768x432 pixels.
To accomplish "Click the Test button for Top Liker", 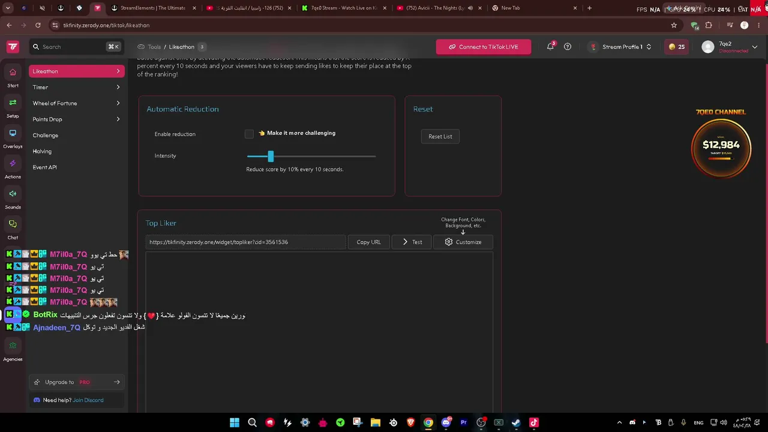I will 412,242.
